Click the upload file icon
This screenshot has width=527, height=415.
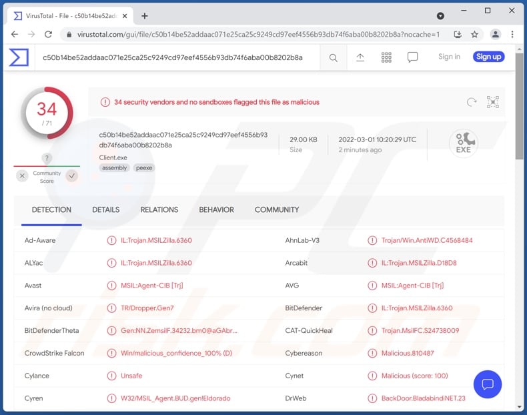[x=360, y=57]
